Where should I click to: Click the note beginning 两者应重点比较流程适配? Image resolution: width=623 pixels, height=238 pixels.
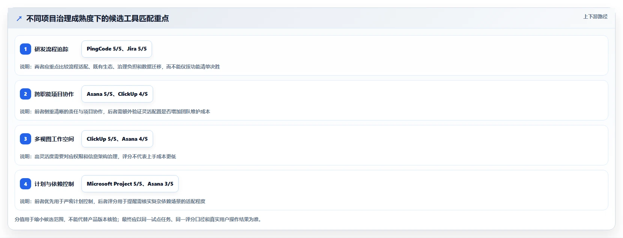click(120, 67)
